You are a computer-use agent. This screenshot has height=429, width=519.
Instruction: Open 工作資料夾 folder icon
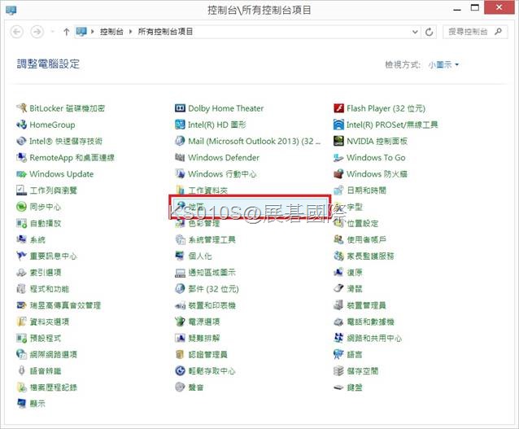(x=180, y=190)
